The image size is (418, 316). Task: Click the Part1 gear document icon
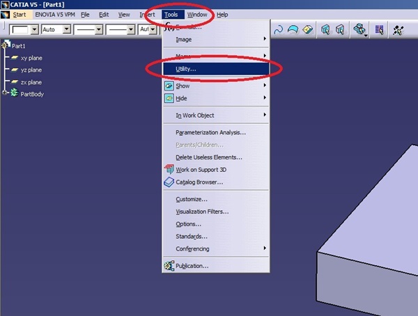click(x=6, y=45)
